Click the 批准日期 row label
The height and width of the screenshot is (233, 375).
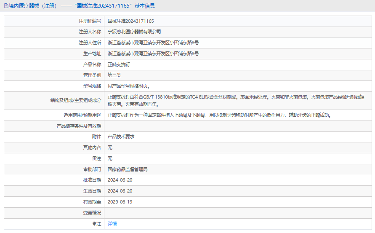click(92, 180)
